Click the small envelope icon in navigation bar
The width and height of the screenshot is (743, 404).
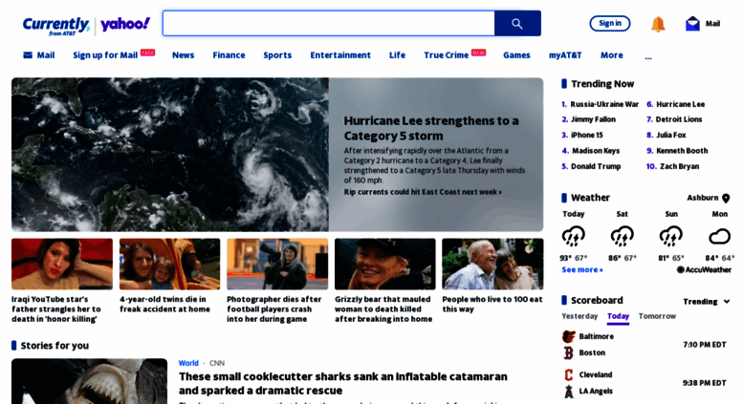click(x=28, y=55)
